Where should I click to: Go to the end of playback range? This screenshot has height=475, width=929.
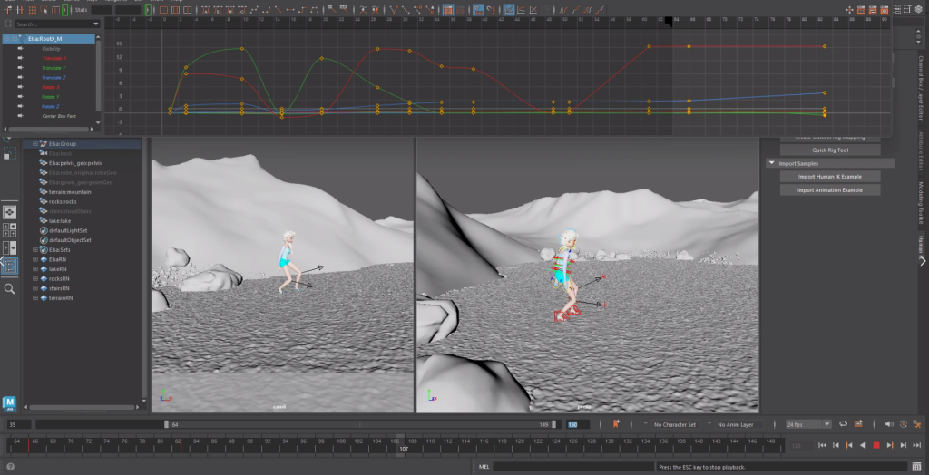[916, 445]
